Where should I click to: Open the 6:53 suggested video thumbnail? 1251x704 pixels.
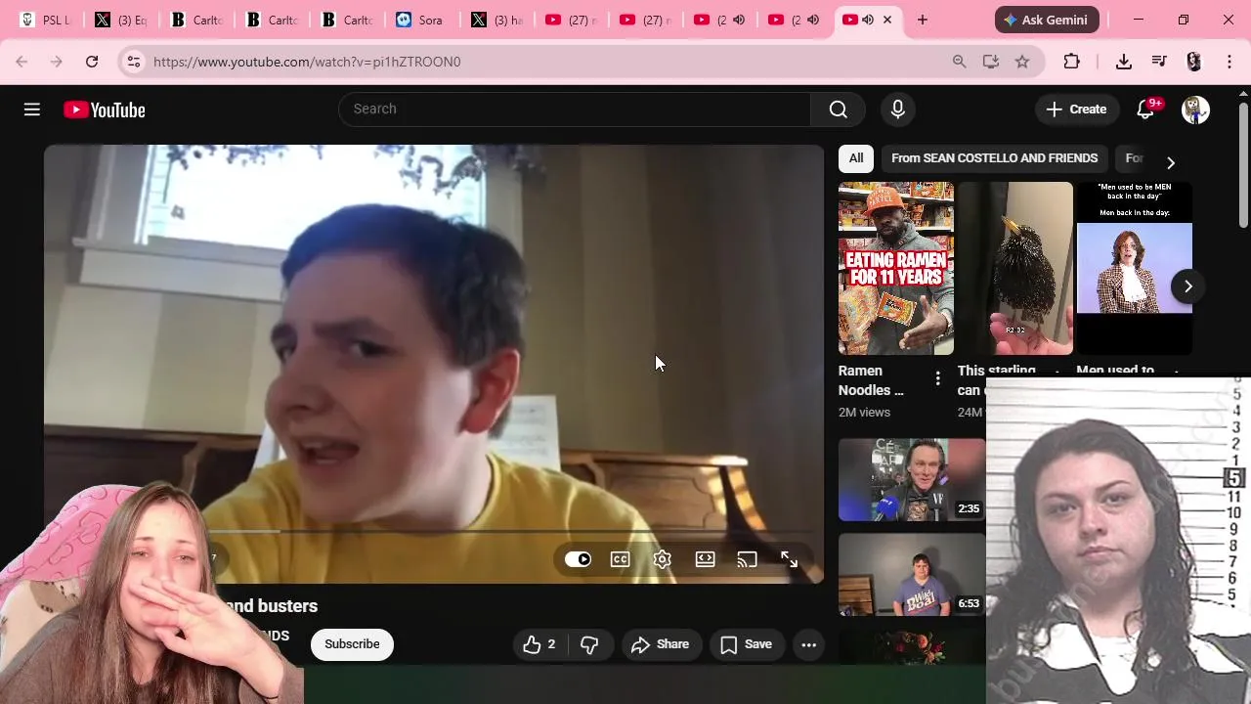[x=912, y=575]
